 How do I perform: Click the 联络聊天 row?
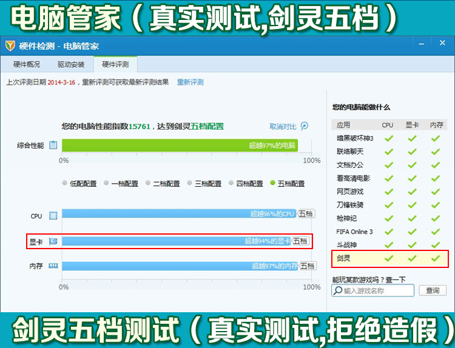(389, 152)
